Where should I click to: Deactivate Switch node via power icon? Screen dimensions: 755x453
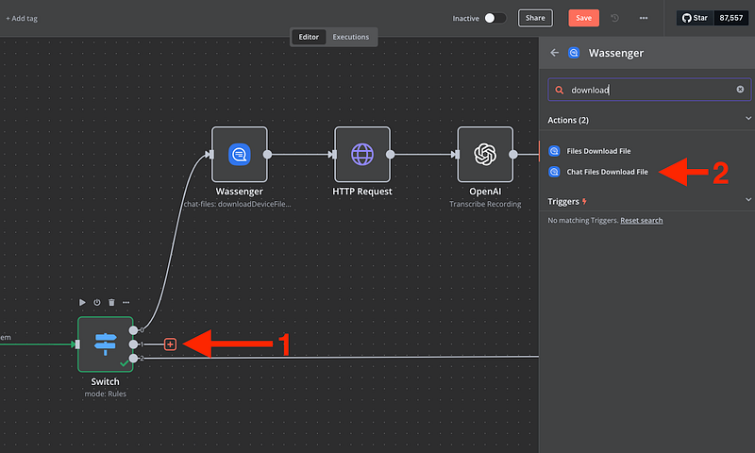point(97,303)
